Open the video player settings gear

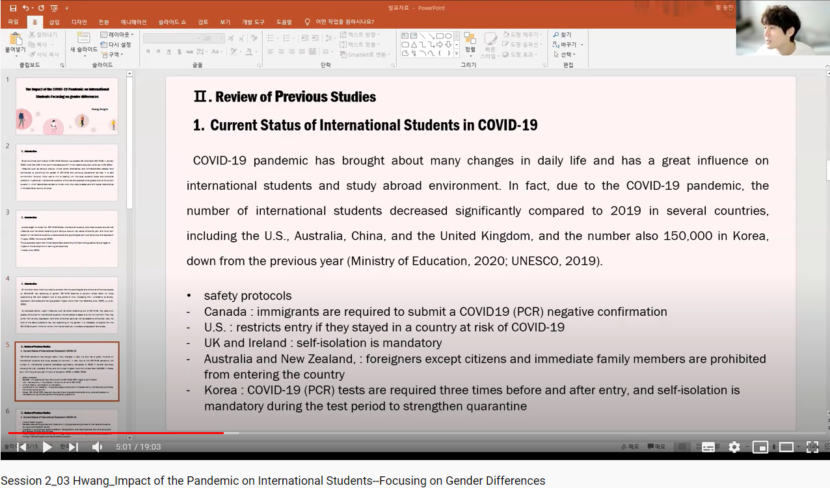[734, 447]
